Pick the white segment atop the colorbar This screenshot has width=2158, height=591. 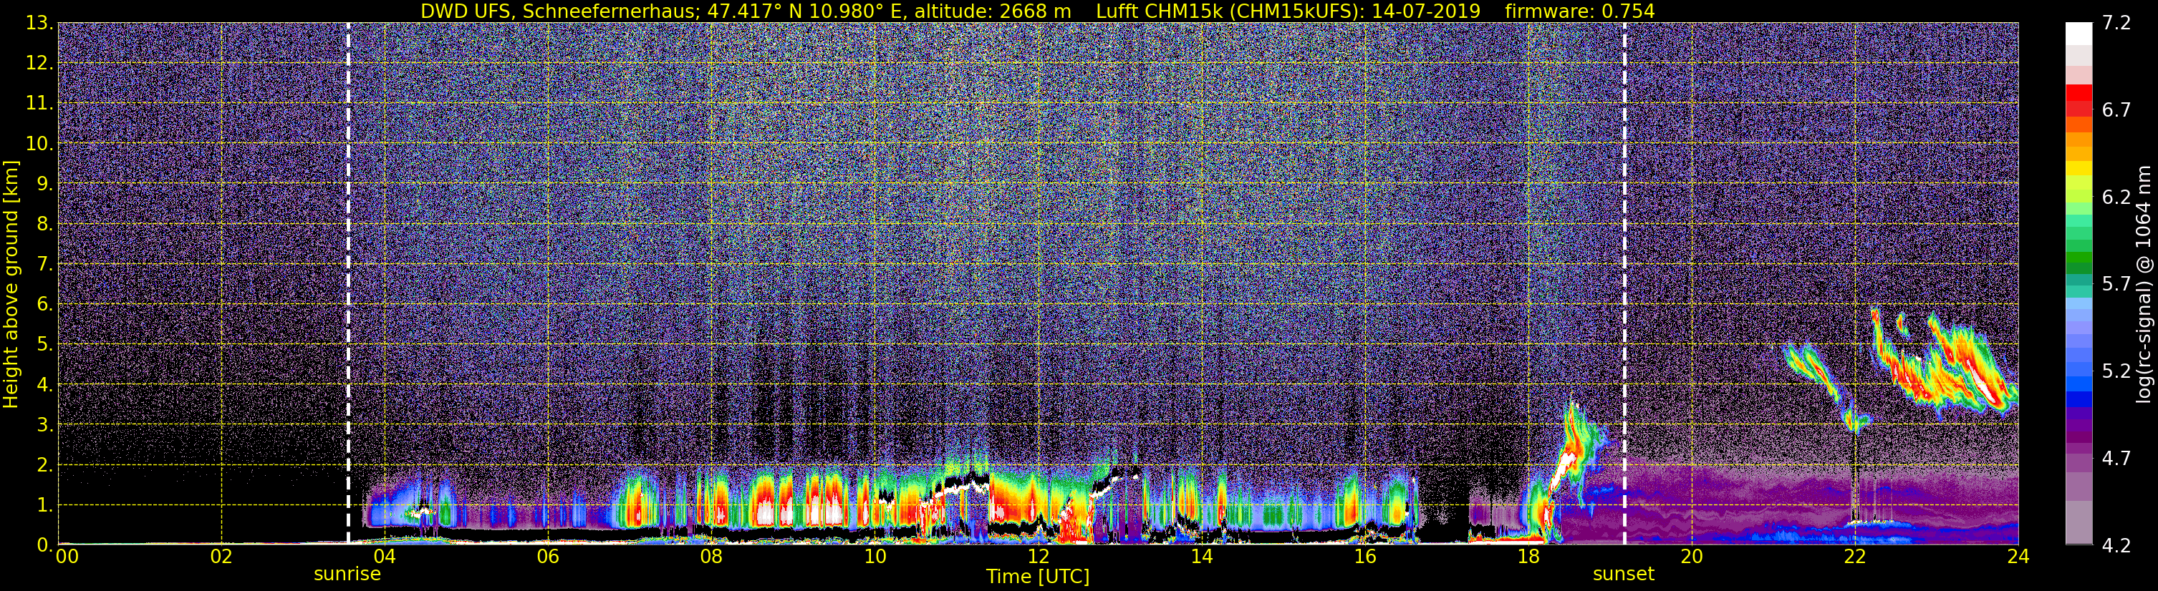2078,34
